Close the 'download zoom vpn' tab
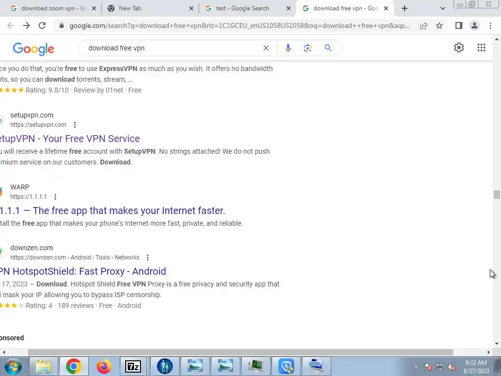 click(x=94, y=8)
